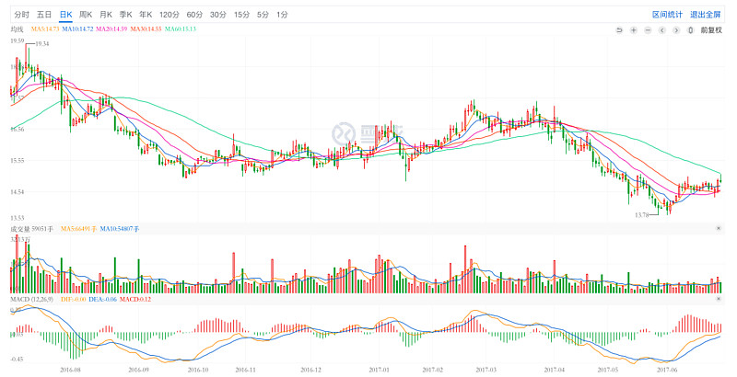This screenshot has width=737, height=377.
Task: Switch to 周K weekly chart
Action: coord(86,15)
